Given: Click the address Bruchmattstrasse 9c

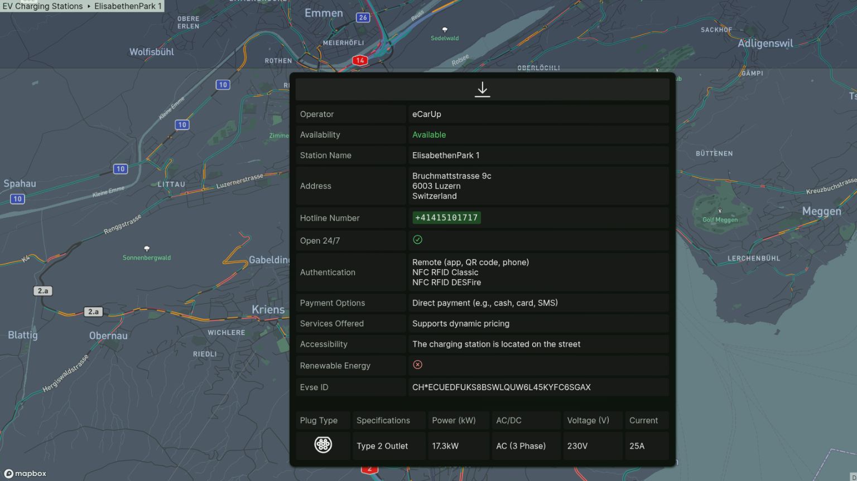Looking at the screenshot, I should click(452, 176).
